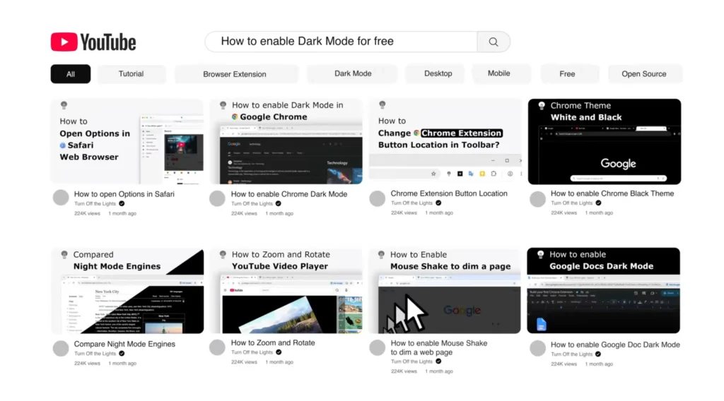Click channel avatar beside Options in Safari video
Screen dimensions: 724x401
(61, 198)
